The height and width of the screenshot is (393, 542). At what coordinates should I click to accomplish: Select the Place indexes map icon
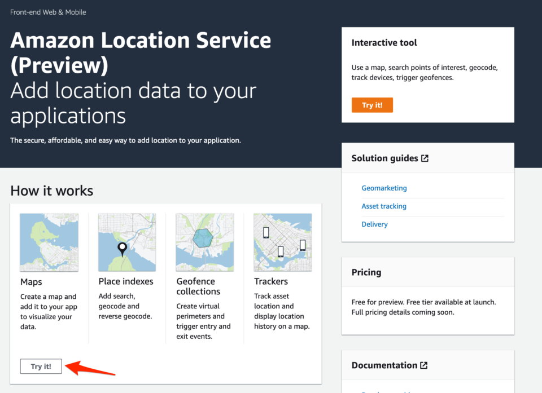(x=127, y=242)
